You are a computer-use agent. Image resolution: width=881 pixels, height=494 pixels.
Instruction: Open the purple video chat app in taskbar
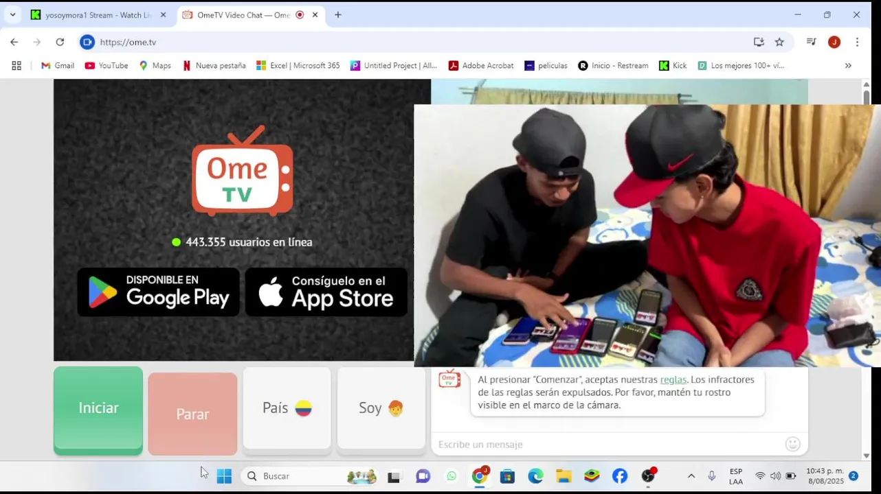(x=423, y=476)
